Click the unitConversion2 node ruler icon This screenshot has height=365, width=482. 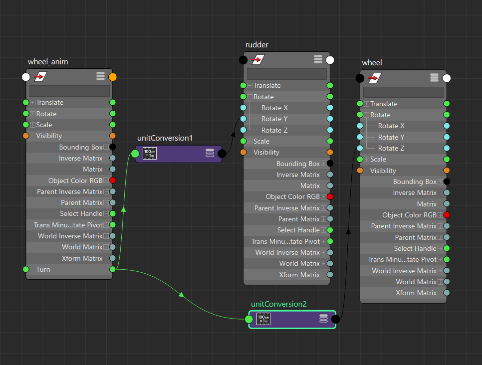263,319
